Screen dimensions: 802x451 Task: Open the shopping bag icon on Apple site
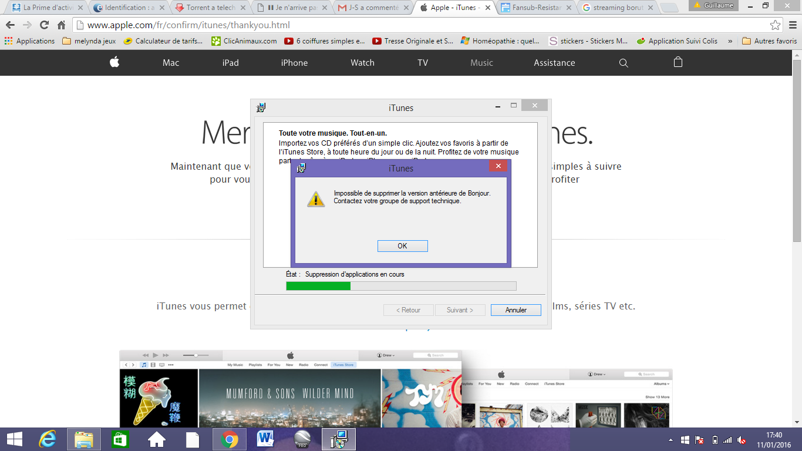[x=678, y=62]
